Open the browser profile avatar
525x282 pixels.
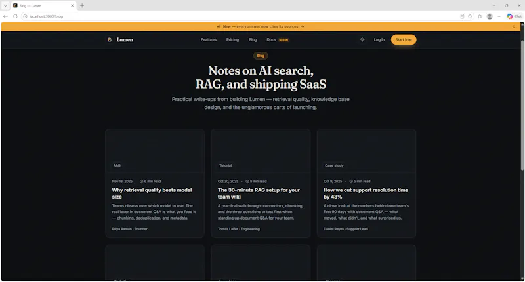click(x=490, y=16)
